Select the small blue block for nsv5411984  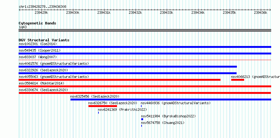pos(142,119)
